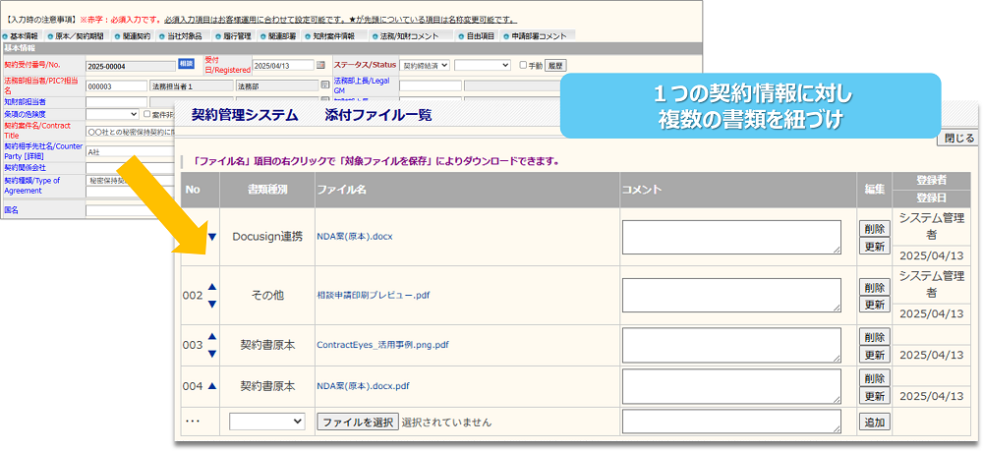Open the calendar icon beside the registered date
The width and height of the screenshot is (983, 451).
click(320, 65)
